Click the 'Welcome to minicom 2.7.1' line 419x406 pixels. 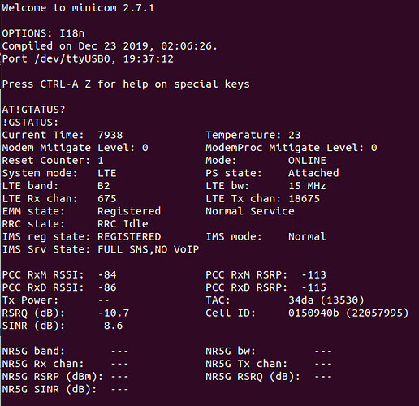[x=78, y=8]
